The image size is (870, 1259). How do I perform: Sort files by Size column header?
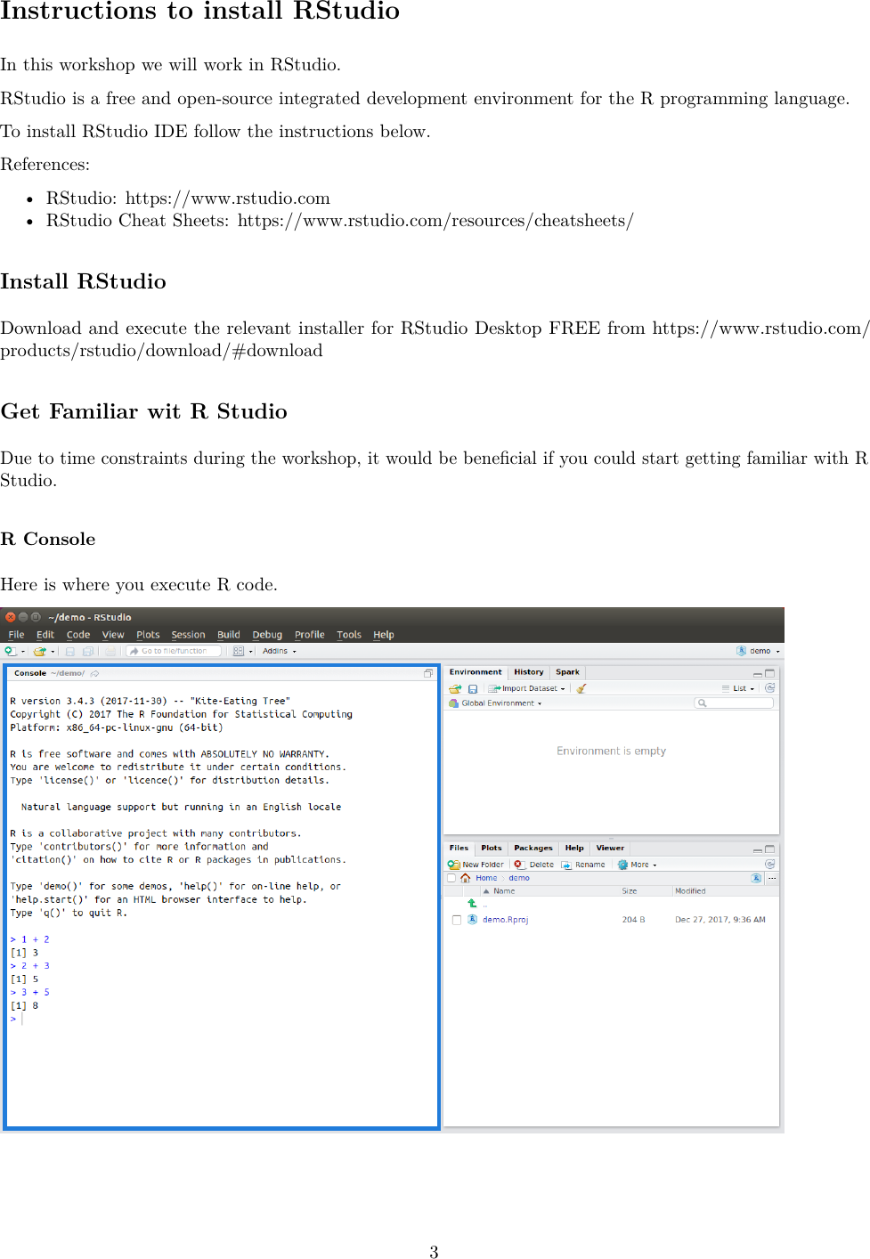click(630, 890)
